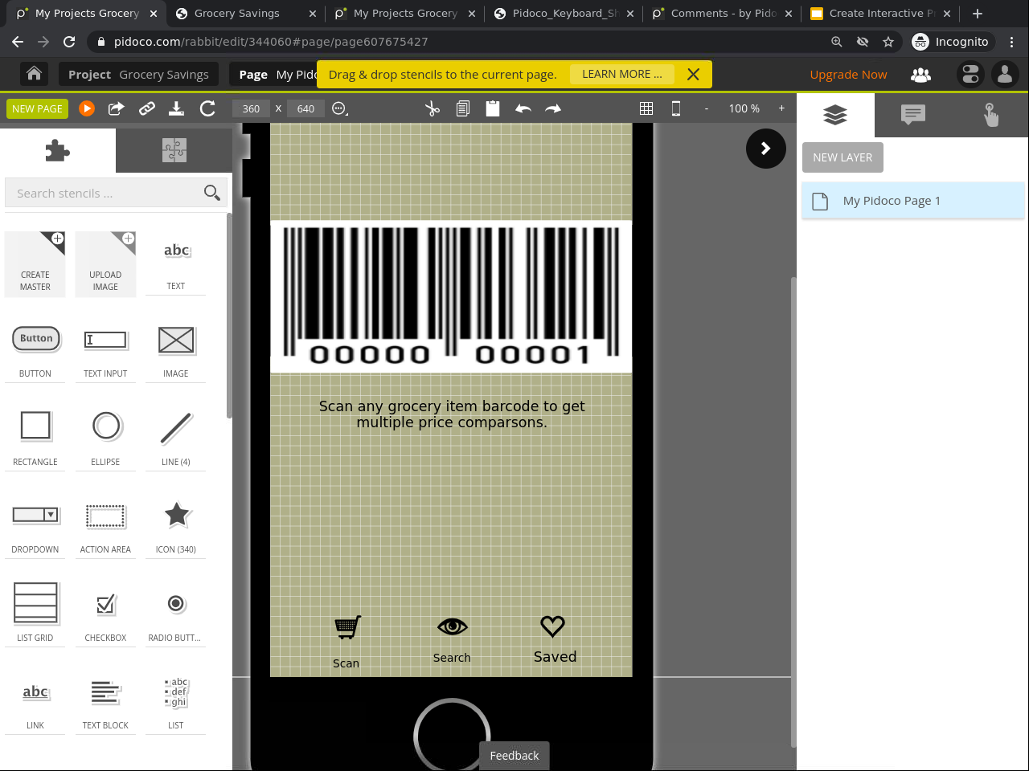Click the heart Saved icon on canvas
1029x771 pixels.
point(552,626)
